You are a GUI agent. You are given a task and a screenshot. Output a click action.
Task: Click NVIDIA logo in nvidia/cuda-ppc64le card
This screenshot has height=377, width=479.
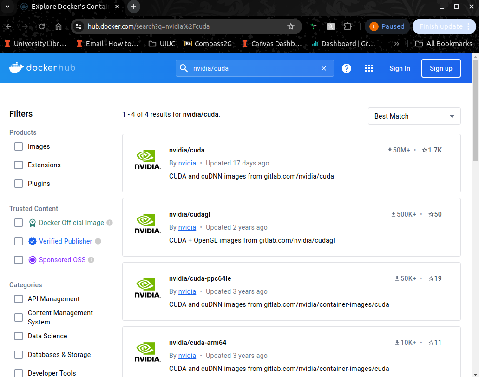pos(147,288)
